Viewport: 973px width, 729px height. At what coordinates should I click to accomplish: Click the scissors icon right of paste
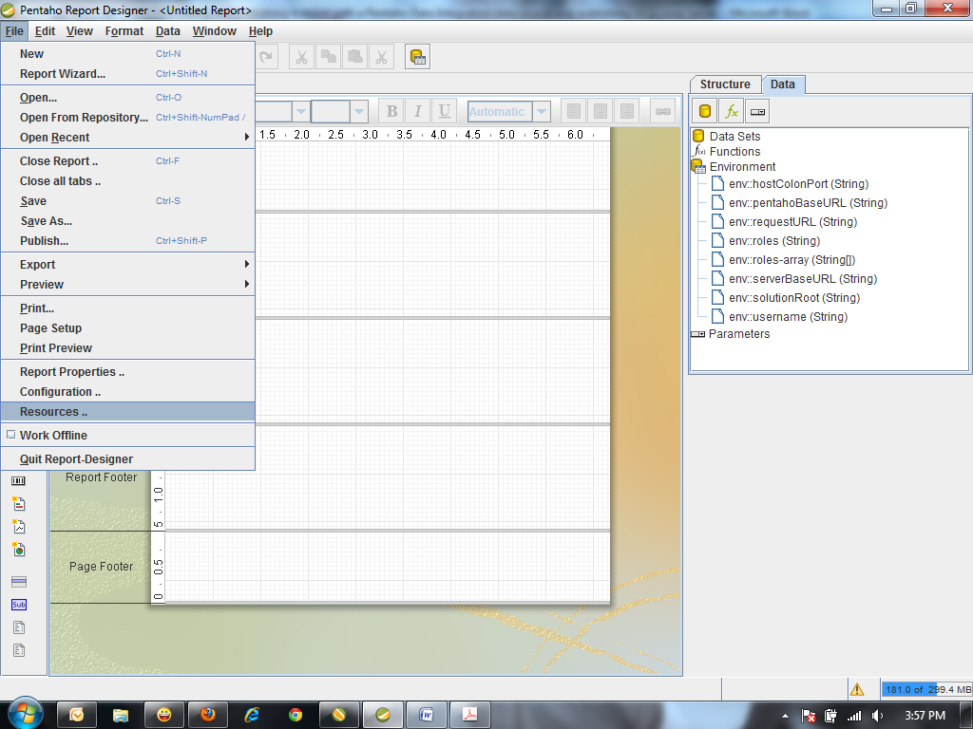click(382, 57)
